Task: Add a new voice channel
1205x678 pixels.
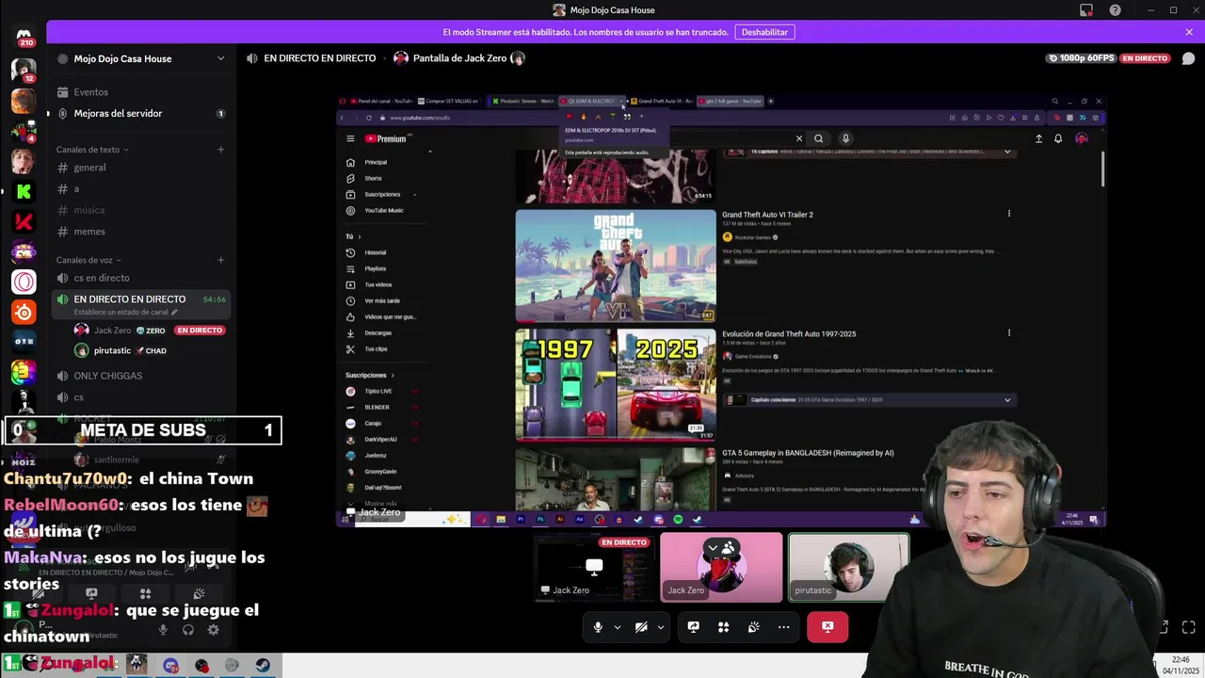Action: pos(221,260)
